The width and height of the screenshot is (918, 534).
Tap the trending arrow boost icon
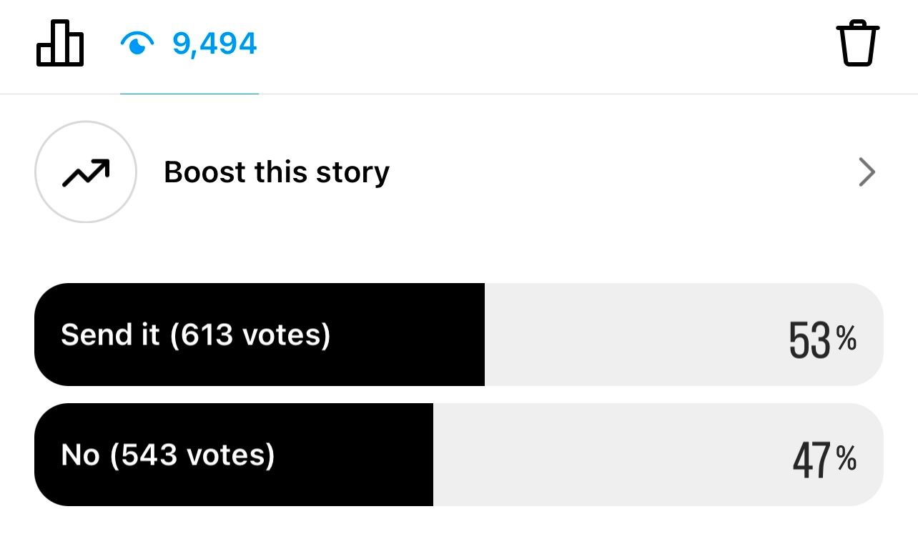(86, 172)
